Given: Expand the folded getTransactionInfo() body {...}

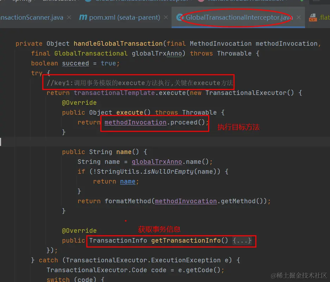Looking at the screenshot, I should (x=242, y=241).
